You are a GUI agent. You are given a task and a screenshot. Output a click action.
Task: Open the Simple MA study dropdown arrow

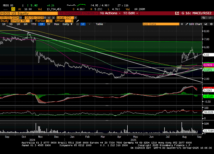point(31,21)
